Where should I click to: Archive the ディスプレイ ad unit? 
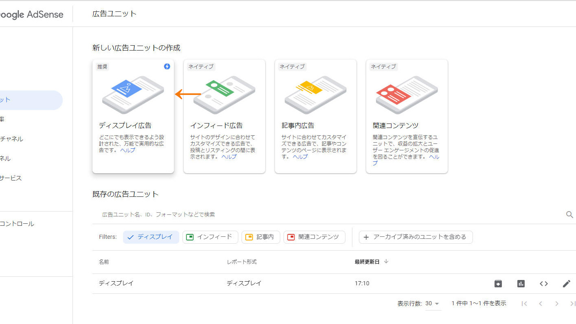pos(498,284)
